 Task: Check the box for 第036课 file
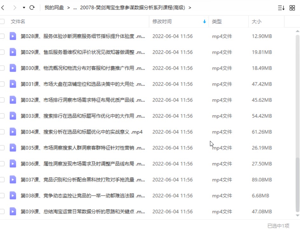tap(2, 164)
